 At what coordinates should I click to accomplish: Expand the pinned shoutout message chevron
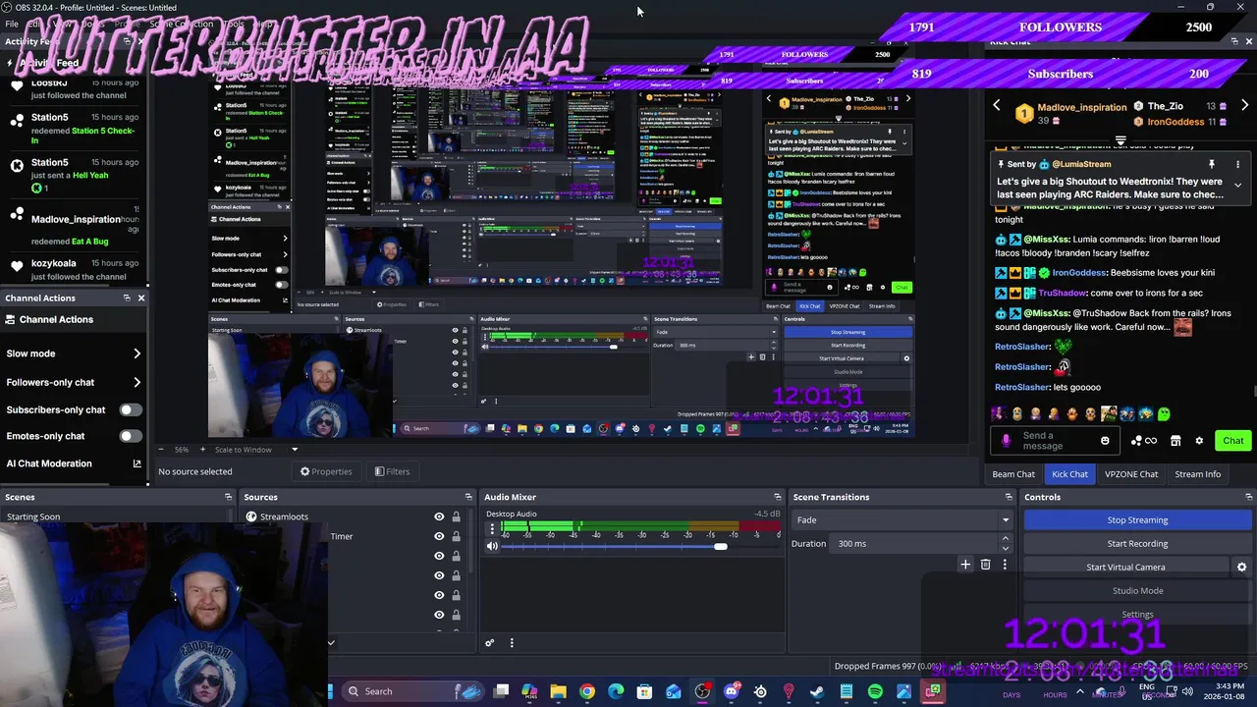click(1237, 185)
